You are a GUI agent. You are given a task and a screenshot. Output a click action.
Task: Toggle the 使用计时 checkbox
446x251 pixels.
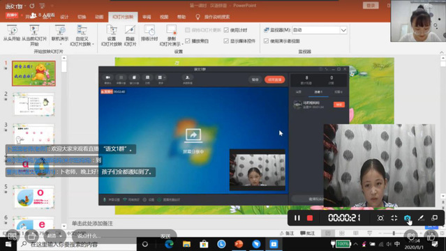tap(226, 30)
